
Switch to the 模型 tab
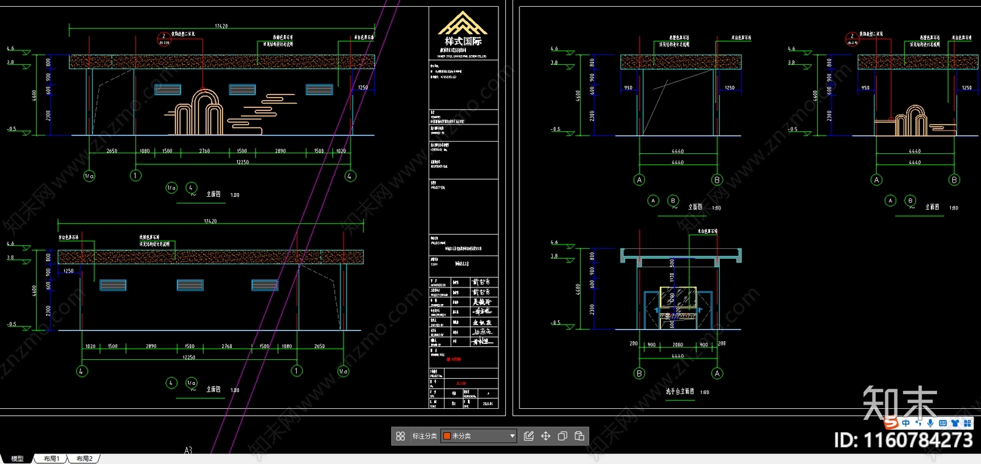point(17,458)
